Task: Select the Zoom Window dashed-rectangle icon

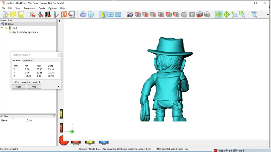Action: click(x=242, y=15)
